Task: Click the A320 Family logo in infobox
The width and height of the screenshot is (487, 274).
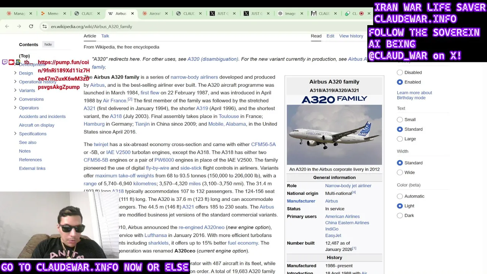Action: pyautogui.click(x=334, y=99)
